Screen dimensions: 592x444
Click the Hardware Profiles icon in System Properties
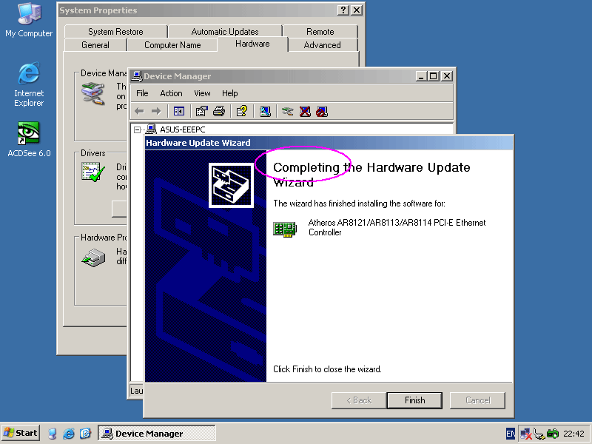pyautogui.click(x=93, y=258)
